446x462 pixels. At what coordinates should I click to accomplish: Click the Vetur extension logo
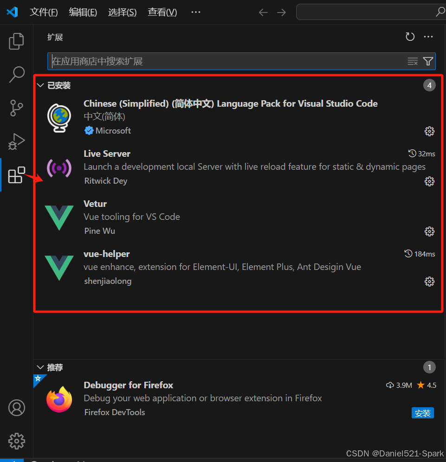click(x=59, y=218)
